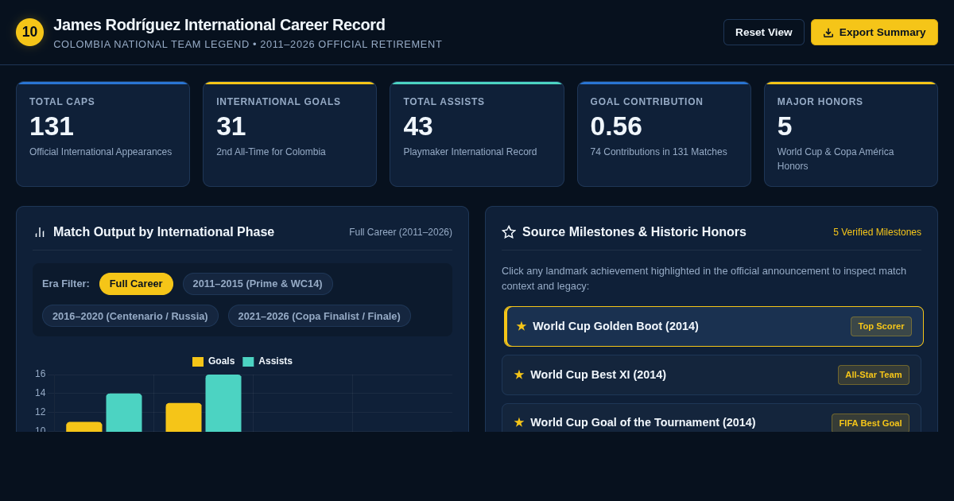The width and height of the screenshot is (954, 501).
Task: Click the Goal Contribution 0.56 card
Action: pos(664,134)
